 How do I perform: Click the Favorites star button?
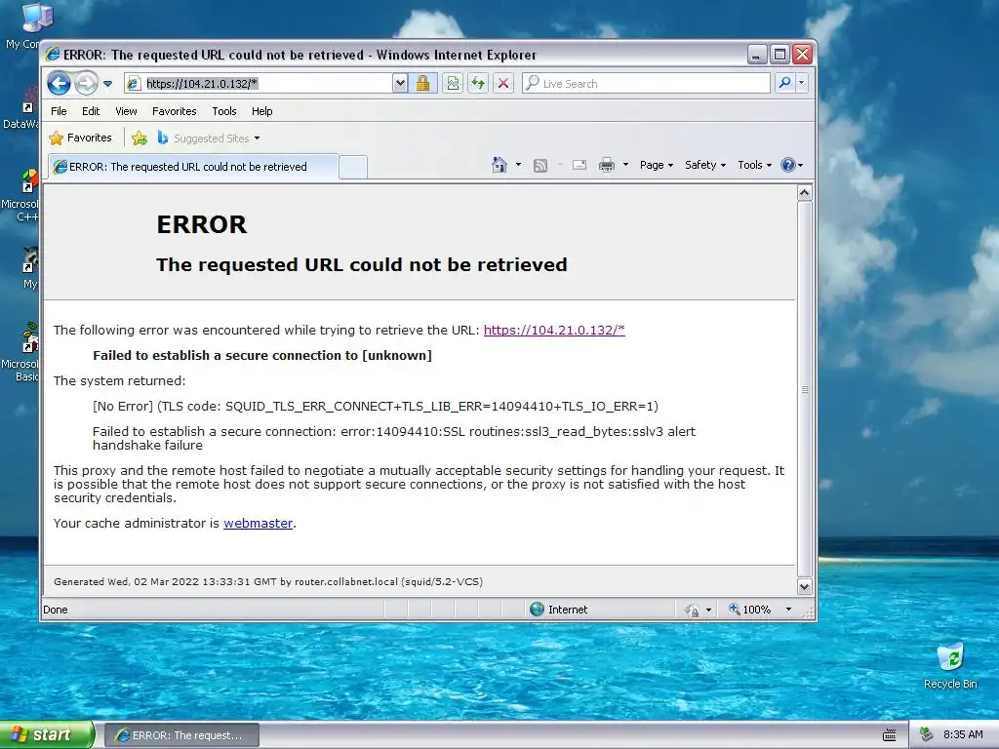pyautogui.click(x=80, y=138)
